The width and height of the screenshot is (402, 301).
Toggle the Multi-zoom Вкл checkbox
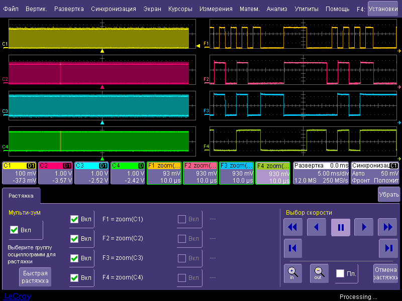[x=15, y=230]
